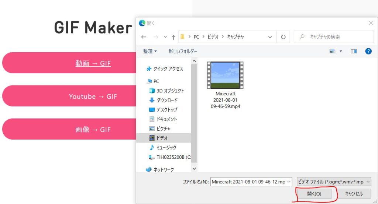Go back with the left arrow icon

click(x=144, y=37)
